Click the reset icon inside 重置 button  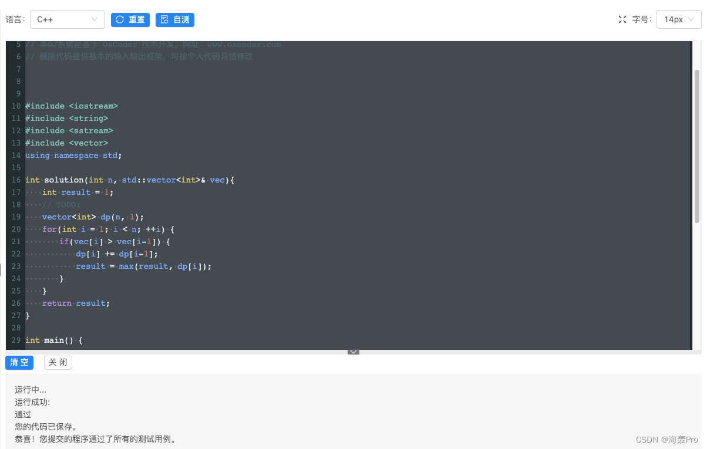tap(120, 20)
